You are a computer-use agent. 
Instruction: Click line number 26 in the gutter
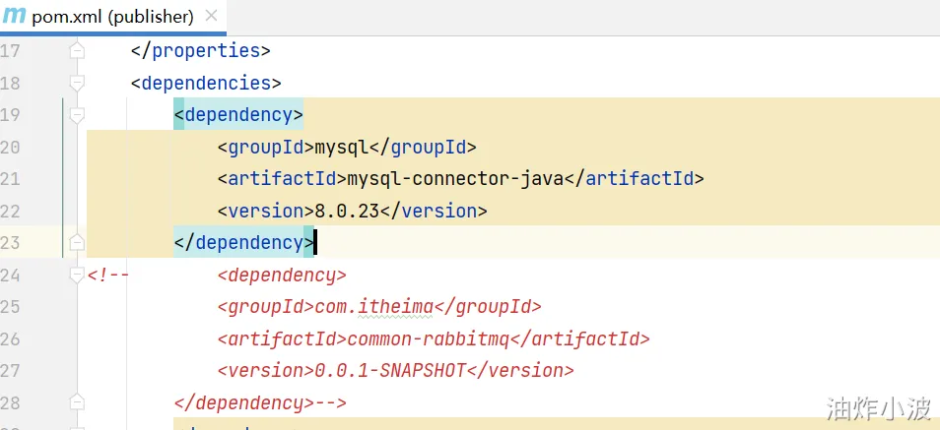(x=11, y=339)
